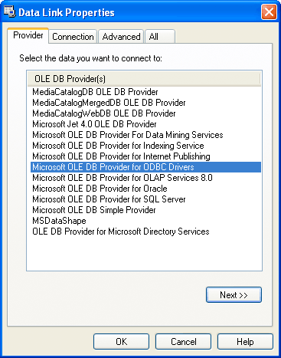This screenshot has width=281, height=358.
Task: Open the Advanced tab
Action: (x=121, y=37)
